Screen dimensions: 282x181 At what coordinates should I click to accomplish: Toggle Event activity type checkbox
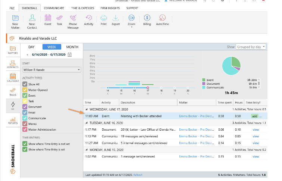(25, 96)
